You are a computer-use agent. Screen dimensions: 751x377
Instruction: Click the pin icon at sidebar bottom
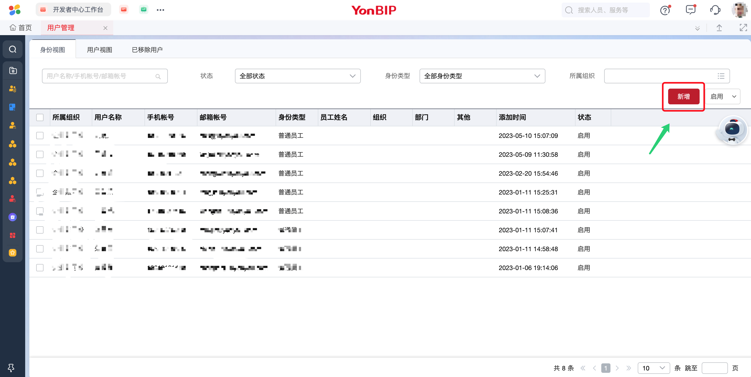pyautogui.click(x=11, y=368)
